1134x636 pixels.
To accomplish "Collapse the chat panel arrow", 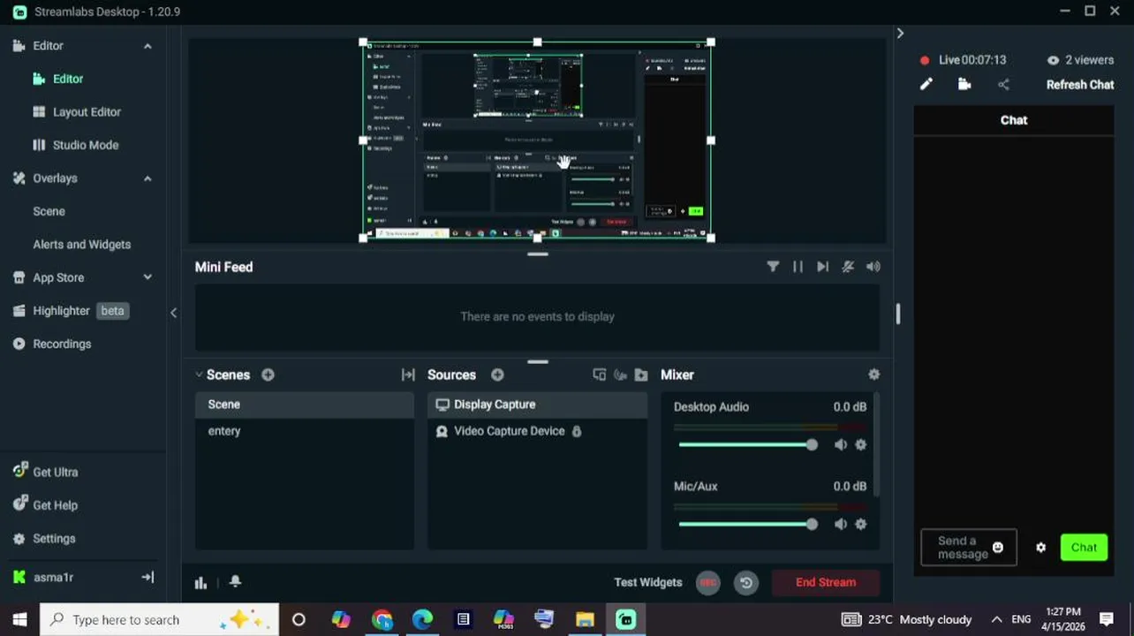I will click(x=900, y=34).
